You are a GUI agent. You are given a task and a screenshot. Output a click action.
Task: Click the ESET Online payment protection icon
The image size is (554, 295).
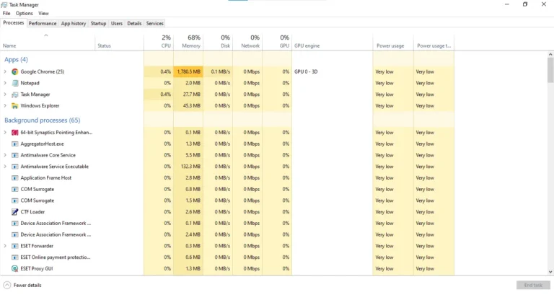[15, 257]
